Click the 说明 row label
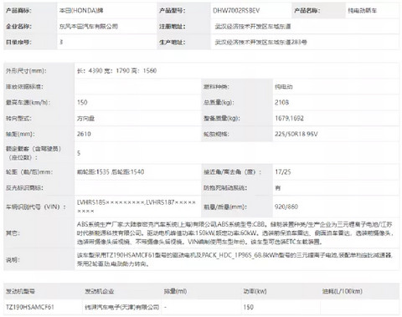This screenshot has height=317, width=402. [x=13, y=260]
